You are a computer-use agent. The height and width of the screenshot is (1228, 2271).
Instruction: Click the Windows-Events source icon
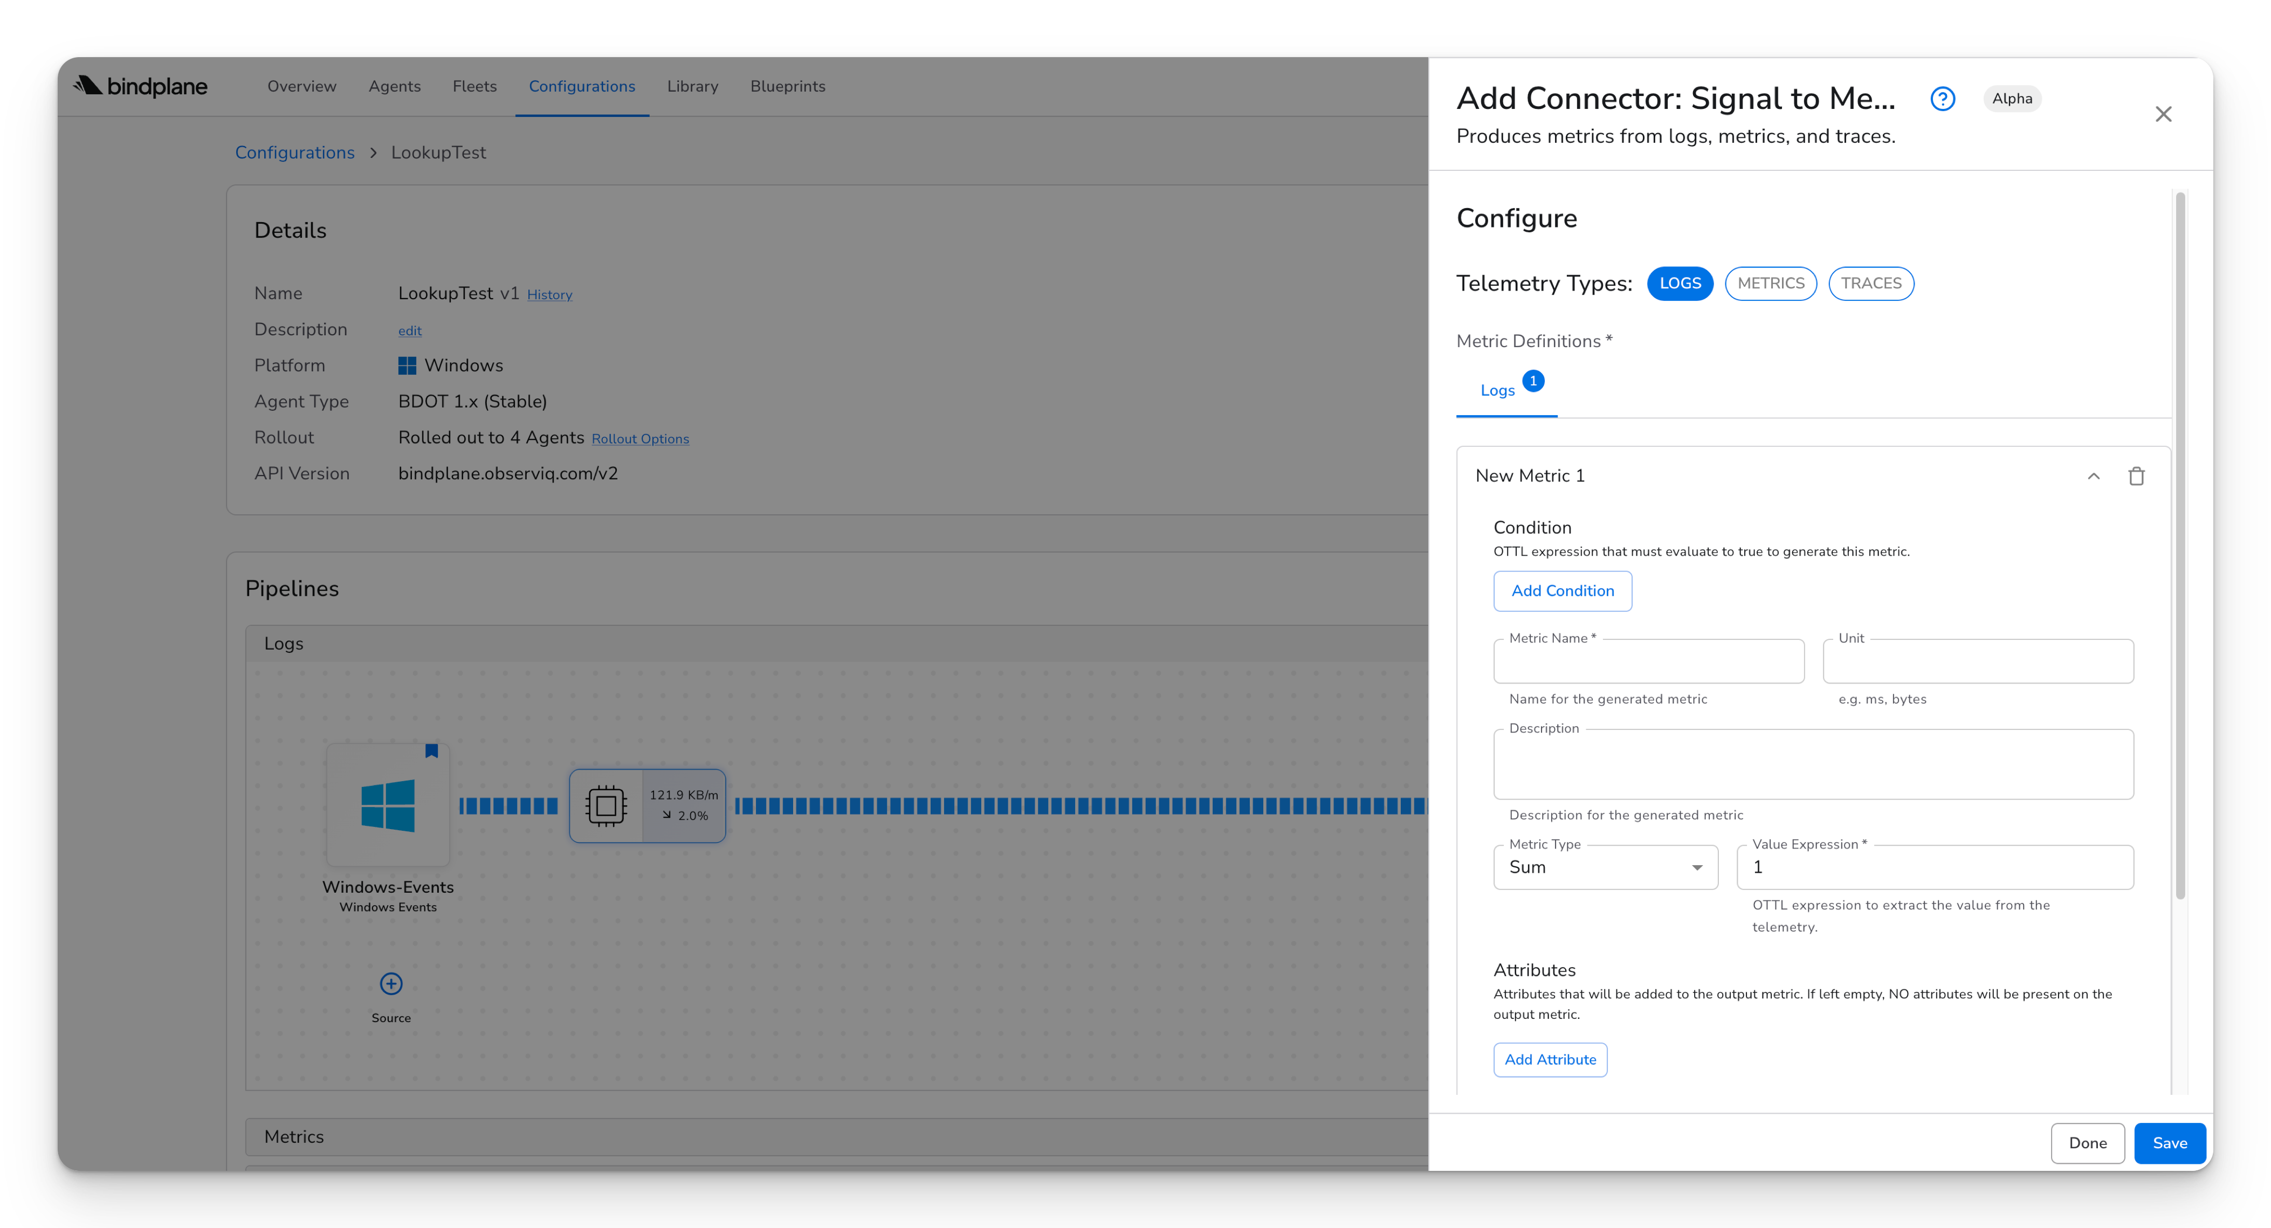(x=388, y=805)
